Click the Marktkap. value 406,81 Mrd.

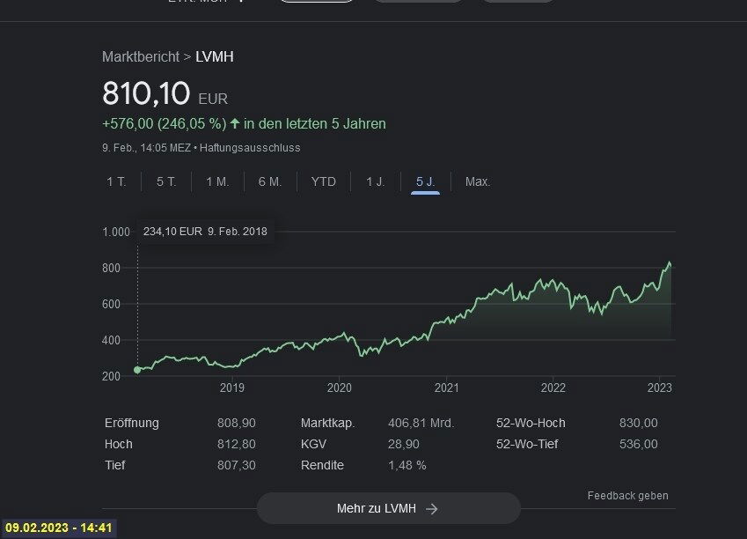coord(421,423)
